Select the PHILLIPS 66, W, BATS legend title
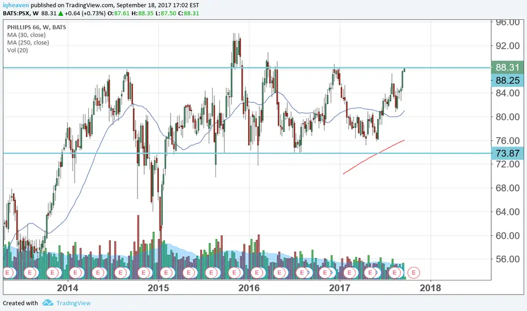 (x=37, y=27)
